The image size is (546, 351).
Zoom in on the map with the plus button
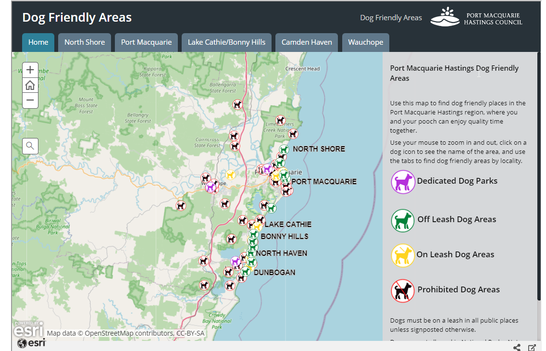pos(30,70)
